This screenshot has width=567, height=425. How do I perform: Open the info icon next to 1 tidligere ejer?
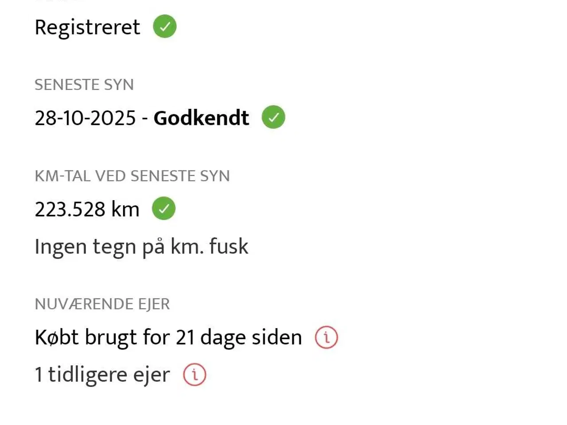195,375
